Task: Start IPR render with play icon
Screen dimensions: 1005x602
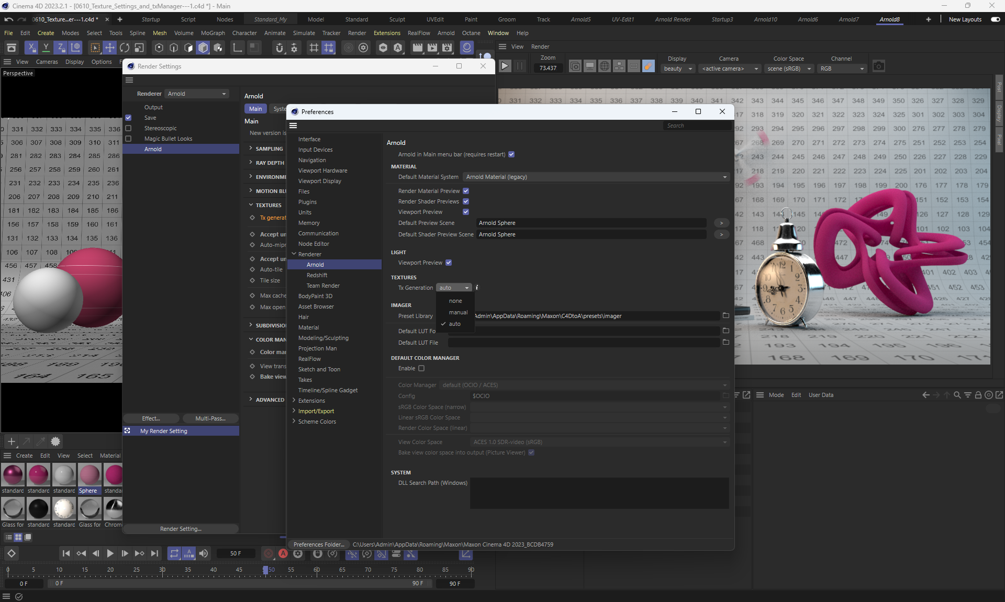Action: pyautogui.click(x=505, y=66)
